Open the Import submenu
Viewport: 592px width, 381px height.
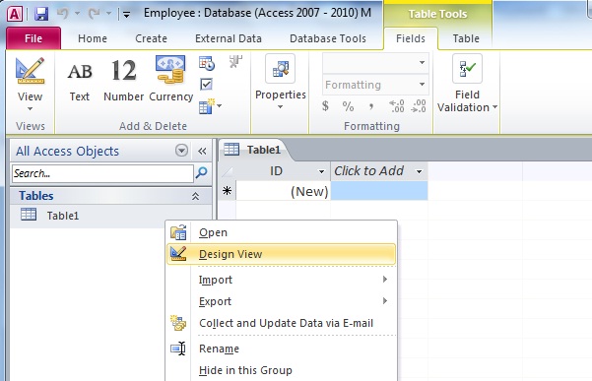(x=282, y=280)
